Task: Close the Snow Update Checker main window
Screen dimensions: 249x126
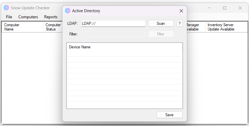Action: coord(240,8)
